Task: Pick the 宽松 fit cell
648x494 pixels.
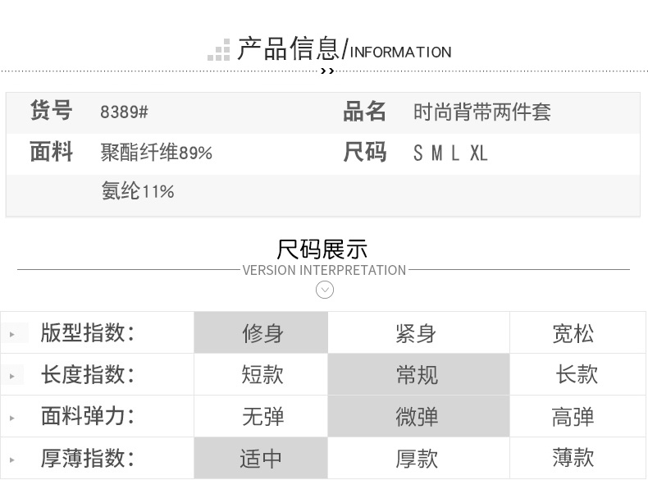Action: tap(573, 333)
